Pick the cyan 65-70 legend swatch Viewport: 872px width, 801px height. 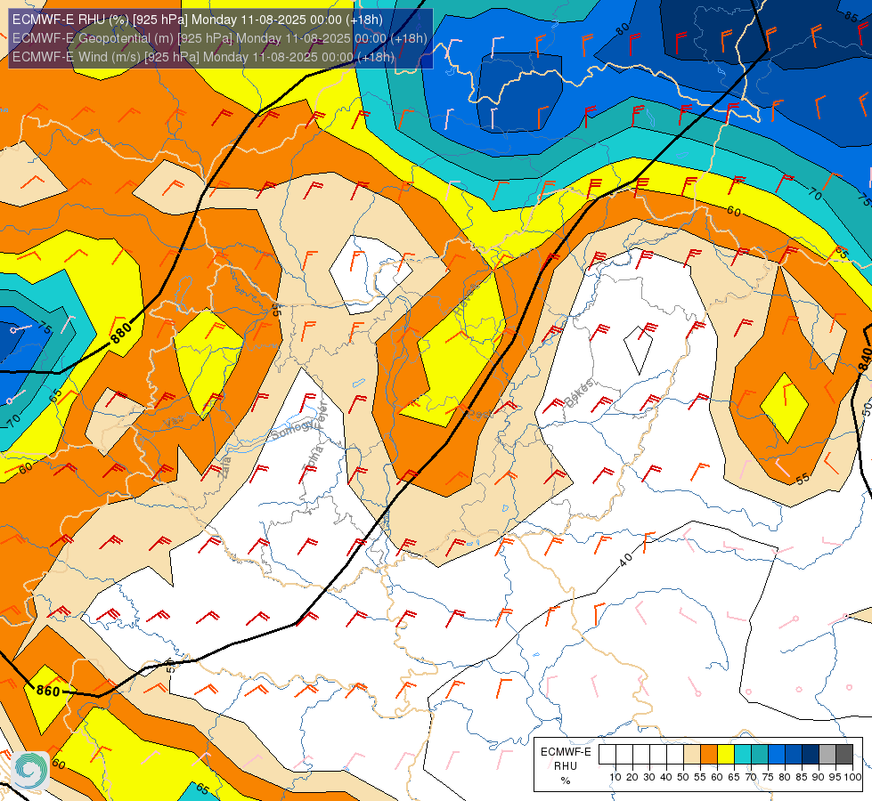coord(743,755)
